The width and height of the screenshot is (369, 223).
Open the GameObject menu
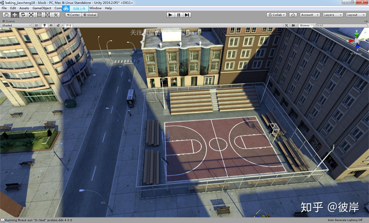point(42,8)
